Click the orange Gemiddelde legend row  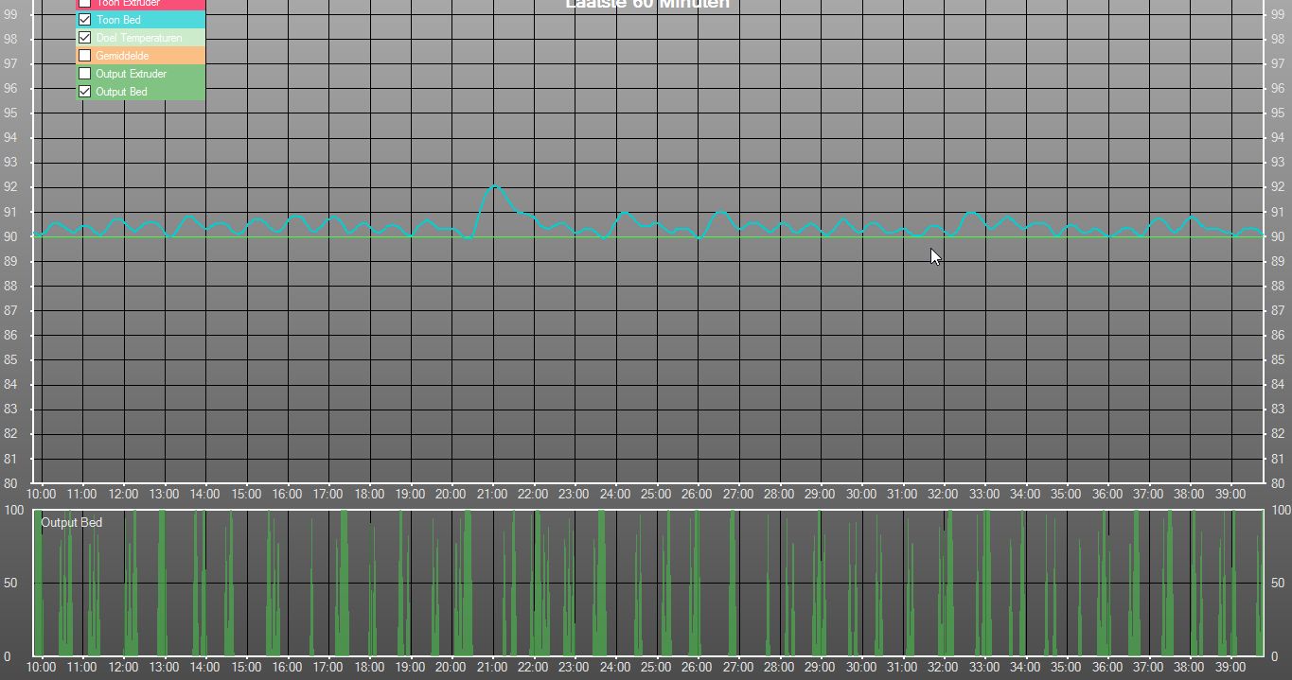point(140,56)
